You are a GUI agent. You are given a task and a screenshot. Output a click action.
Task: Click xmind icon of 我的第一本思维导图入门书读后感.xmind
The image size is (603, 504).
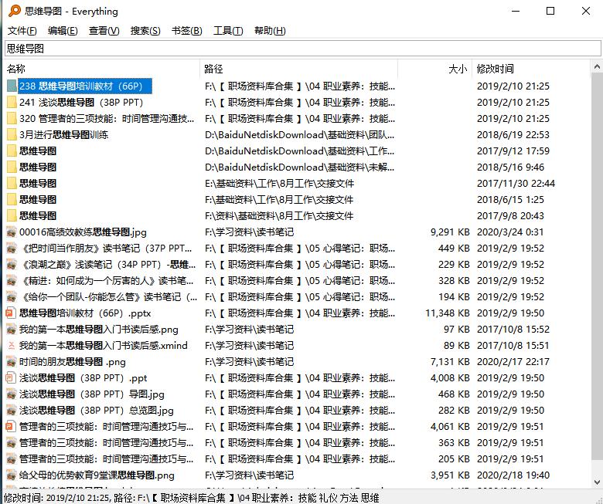click(x=11, y=346)
